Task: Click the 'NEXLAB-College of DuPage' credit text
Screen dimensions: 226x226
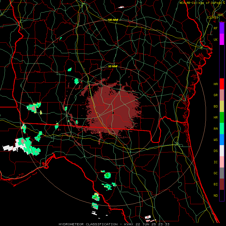Action: tap(201, 3)
